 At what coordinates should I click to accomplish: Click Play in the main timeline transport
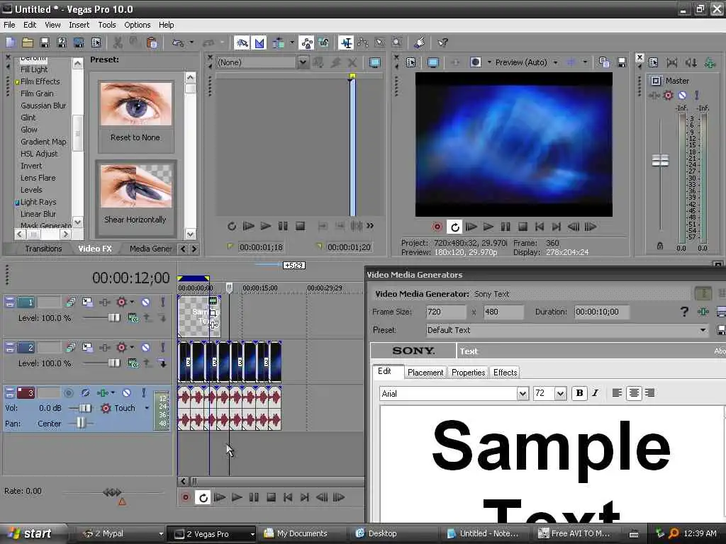click(x=237, y=497)
